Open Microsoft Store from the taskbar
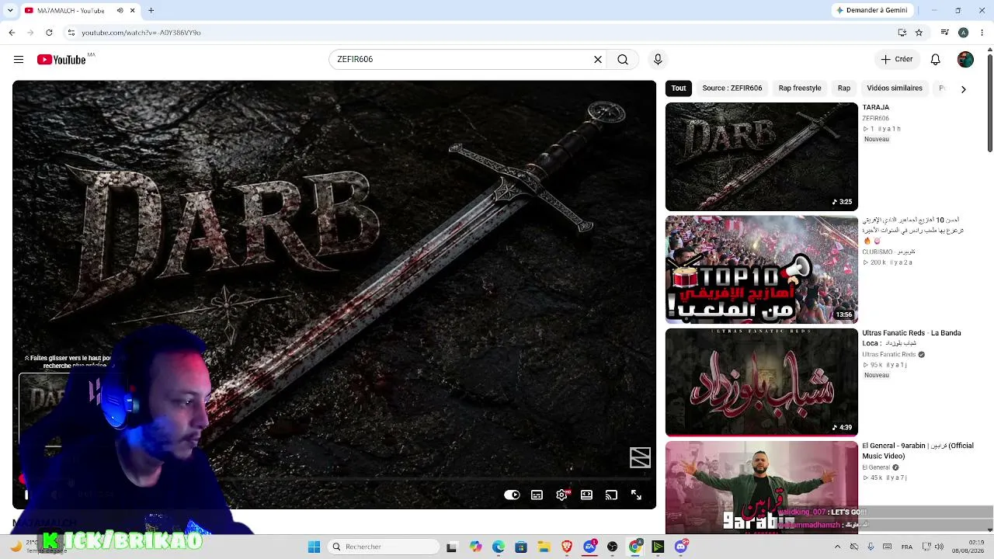The image size is (994, 559). (521, 547)
